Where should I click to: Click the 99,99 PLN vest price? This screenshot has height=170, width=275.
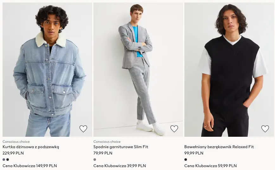(x=194, y=153)
